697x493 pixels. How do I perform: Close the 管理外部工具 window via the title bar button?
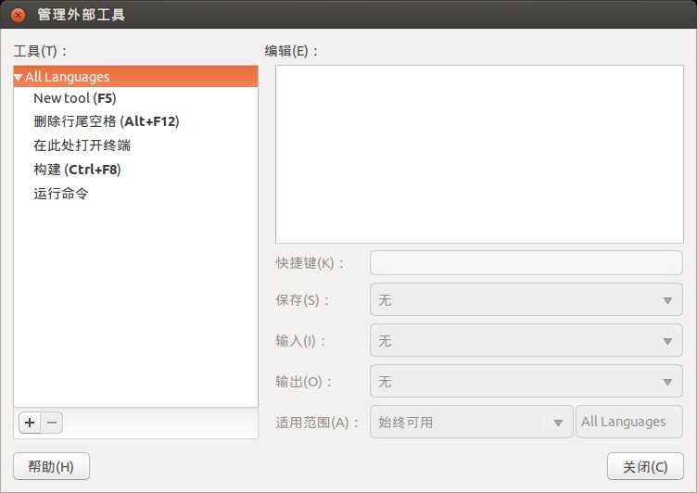click(x=18, y=15)
